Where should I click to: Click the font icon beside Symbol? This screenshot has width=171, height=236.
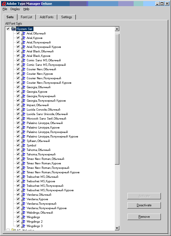[23, 145]
